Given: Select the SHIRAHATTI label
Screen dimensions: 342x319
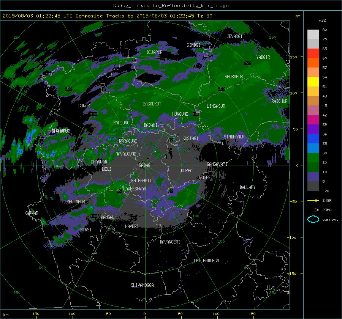Looking at the screenshot, I should tap(142, 180).
